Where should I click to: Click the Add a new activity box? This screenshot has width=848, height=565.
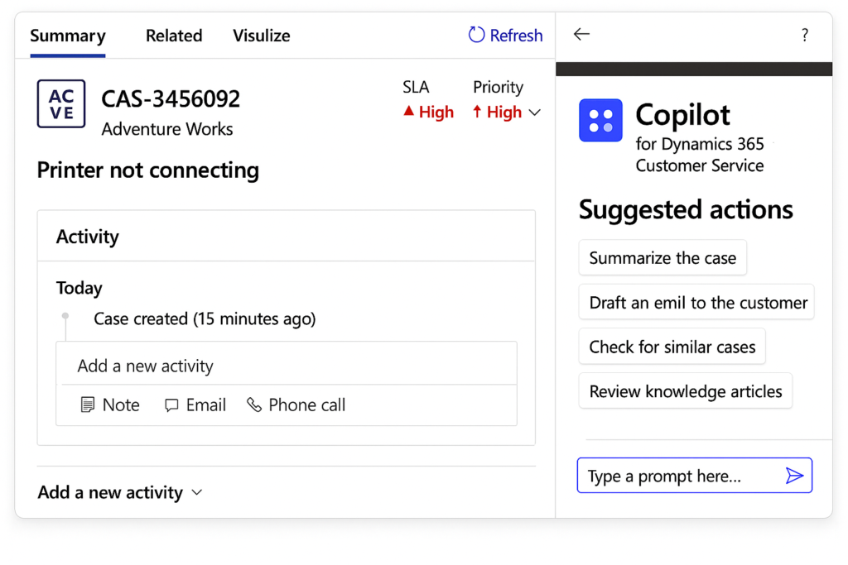click(286, 366)
